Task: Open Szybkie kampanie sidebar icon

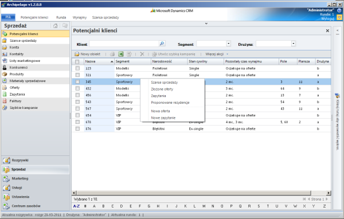Action: 5,108
